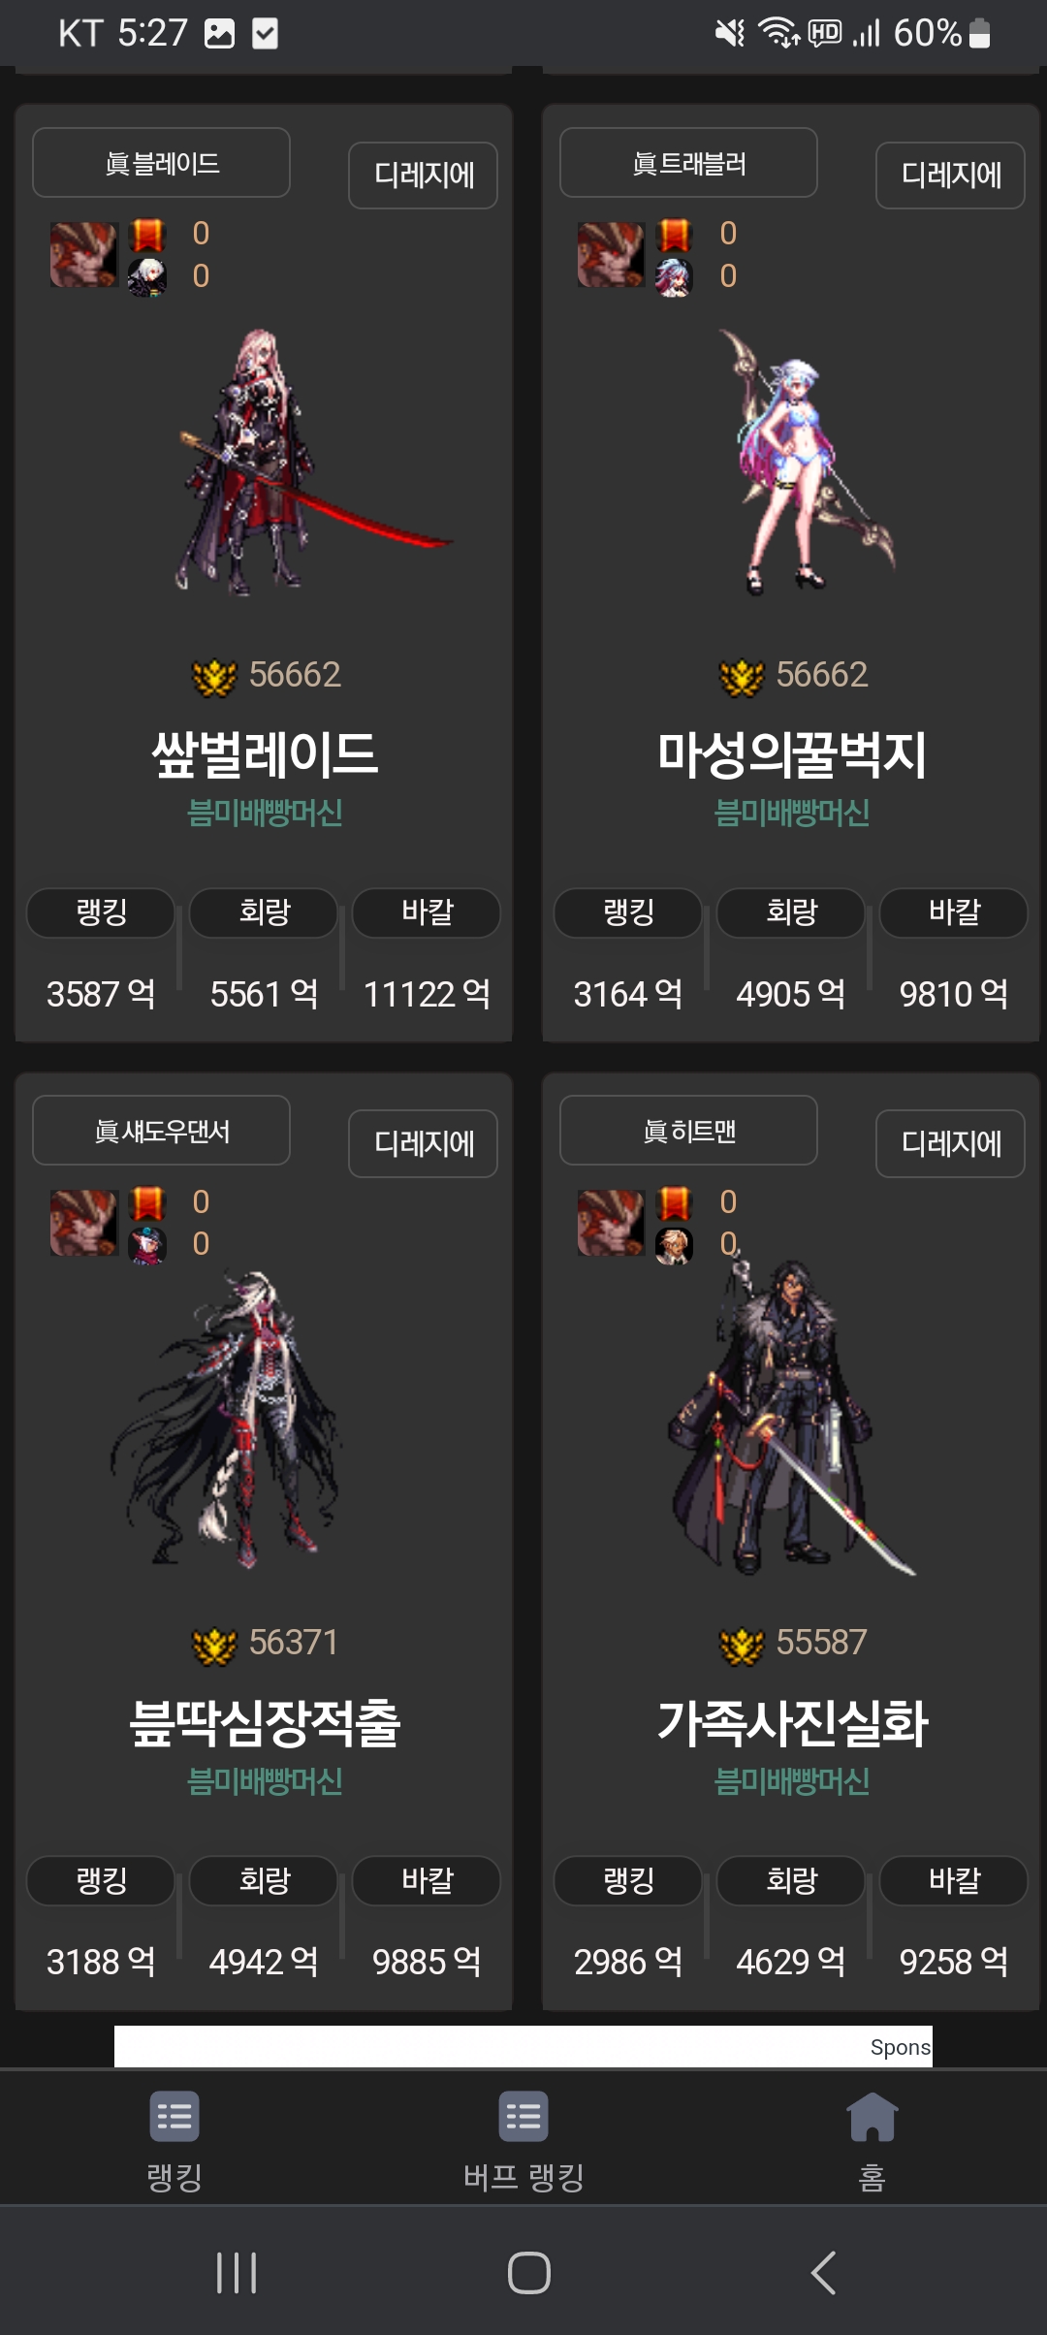Tap 디레지에 button on 가족사진실화 card
This screenshot has width=1047, height=2335.
(x=950, y=1144)
